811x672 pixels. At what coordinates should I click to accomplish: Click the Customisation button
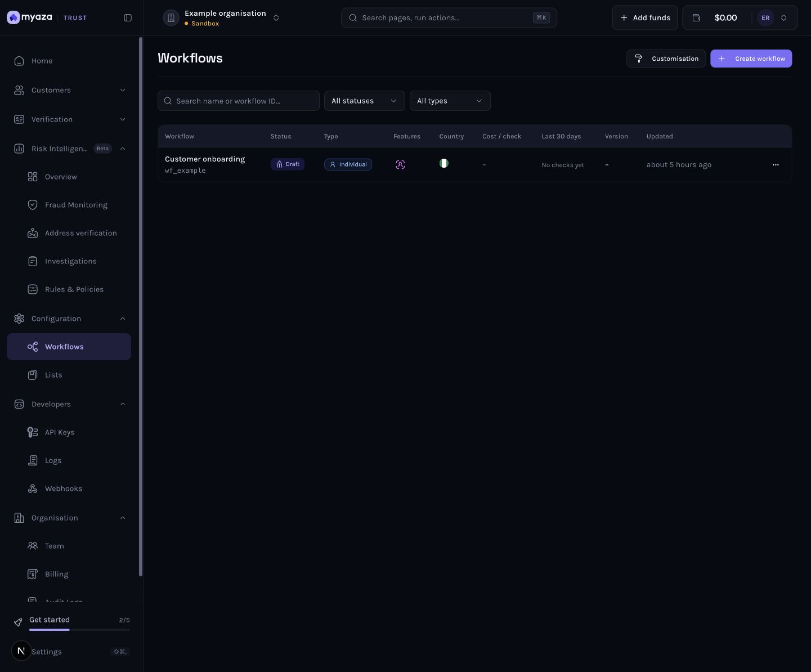(666, 59)
